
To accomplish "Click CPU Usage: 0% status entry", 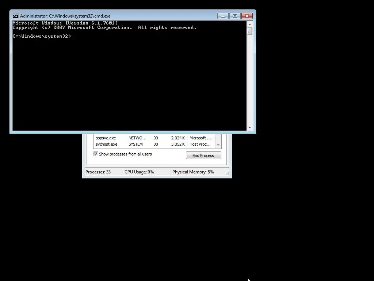I will coord(139,172).
